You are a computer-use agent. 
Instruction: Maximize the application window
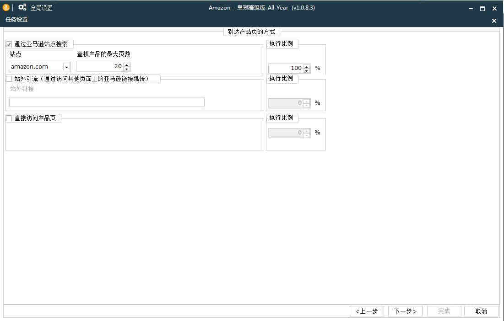point(482,9)
